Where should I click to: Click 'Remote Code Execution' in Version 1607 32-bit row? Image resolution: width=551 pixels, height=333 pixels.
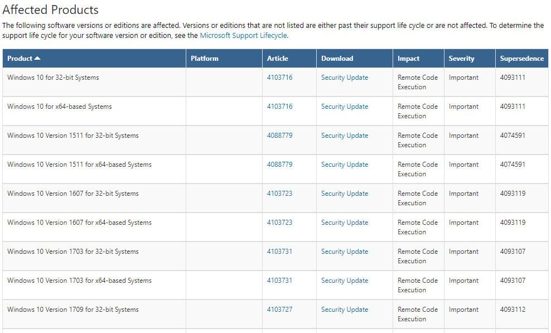418,198
